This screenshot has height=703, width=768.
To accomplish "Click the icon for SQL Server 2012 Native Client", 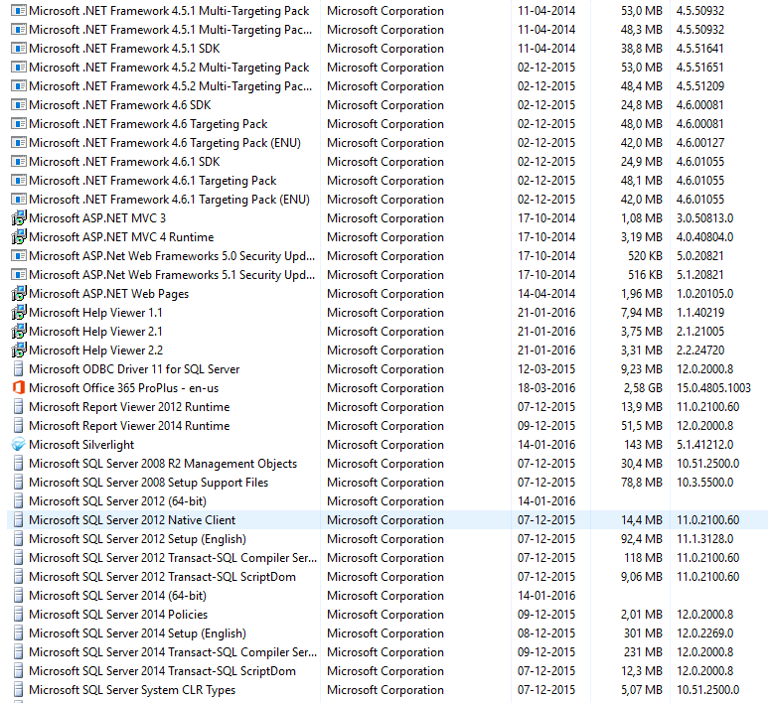I will (19, 520).
